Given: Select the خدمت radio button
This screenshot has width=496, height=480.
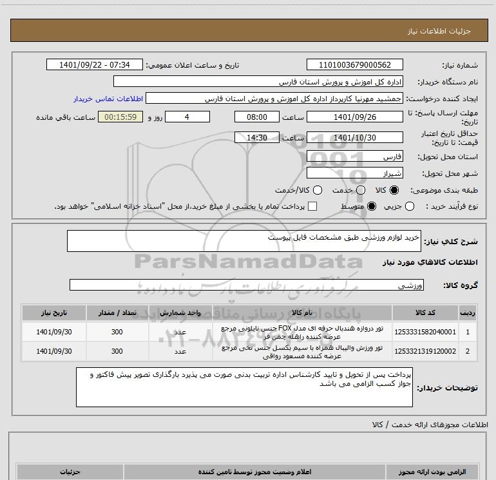Looking at the screenshot, I should tap(361, 190).
